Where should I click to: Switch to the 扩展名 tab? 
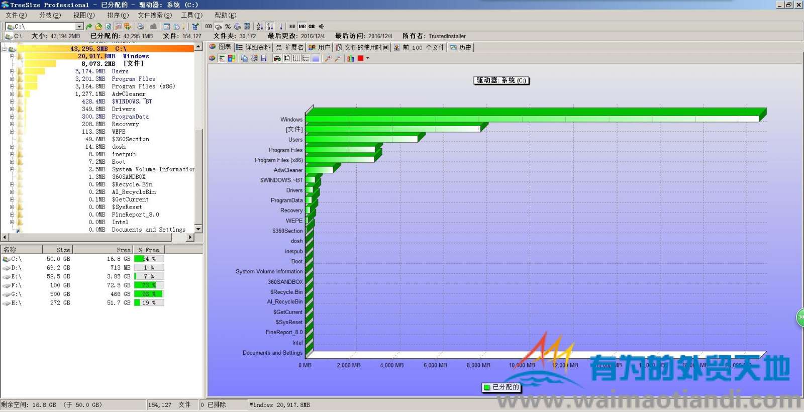pos(289,47)
